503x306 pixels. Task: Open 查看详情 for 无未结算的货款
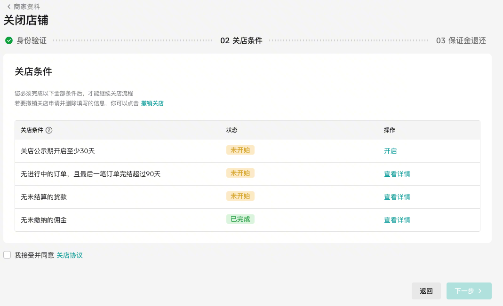point(397,197)
